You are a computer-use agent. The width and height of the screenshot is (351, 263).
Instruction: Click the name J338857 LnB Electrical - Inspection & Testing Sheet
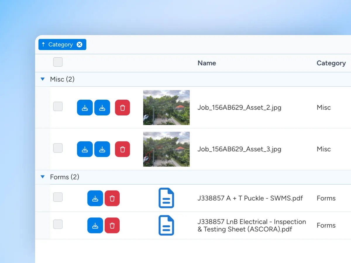pyautogui.click(x=252, y=225)
